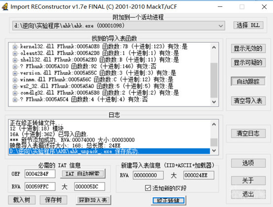
Task: Click the 选择 DLL button
Action: [248, 26]
